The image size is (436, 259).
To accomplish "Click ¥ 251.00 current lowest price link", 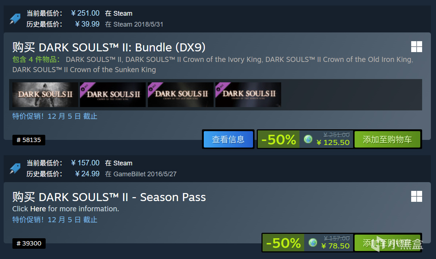I will tap(85, 13).
